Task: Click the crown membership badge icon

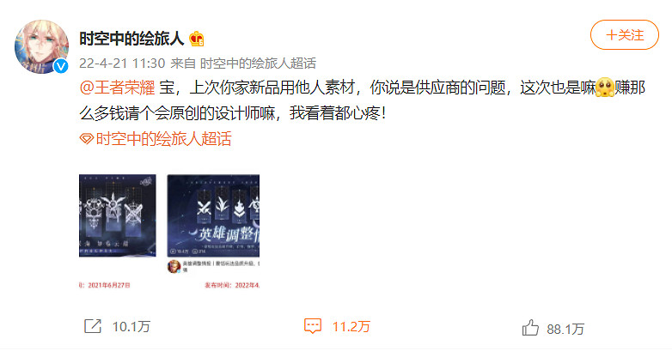Action: point(197,39)
